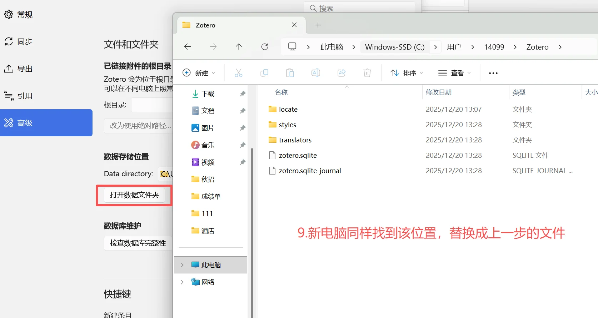
Task: Click the 打开数据文件夹 button
Action: click(134, 195)
